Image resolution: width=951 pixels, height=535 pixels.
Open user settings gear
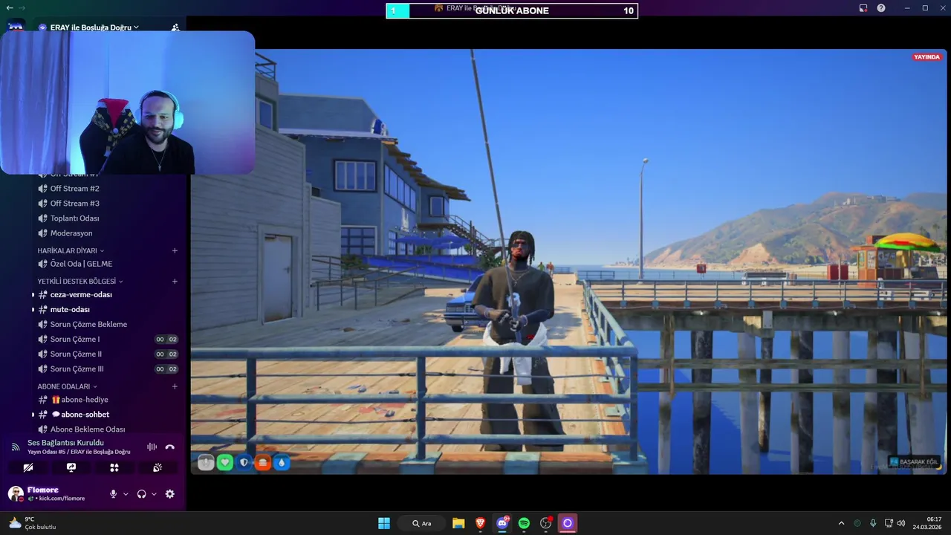pyautogui.click(x=169, y=493)
